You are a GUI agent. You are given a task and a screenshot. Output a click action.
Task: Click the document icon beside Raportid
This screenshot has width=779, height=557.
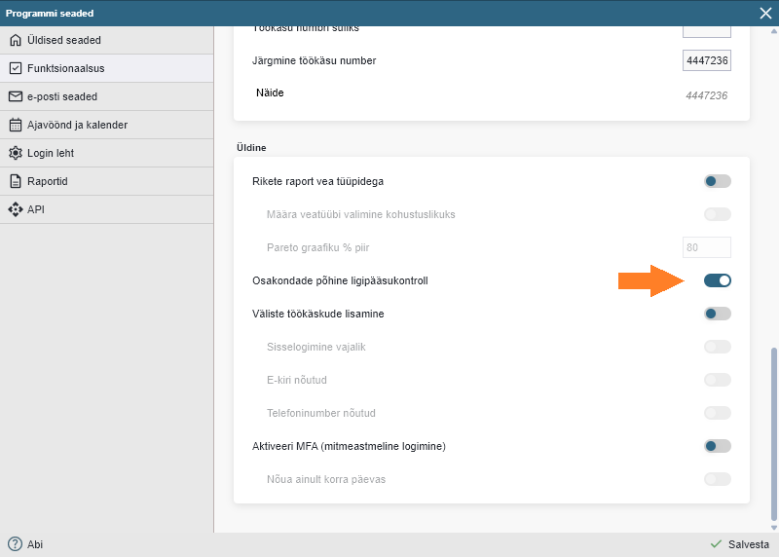15,181
